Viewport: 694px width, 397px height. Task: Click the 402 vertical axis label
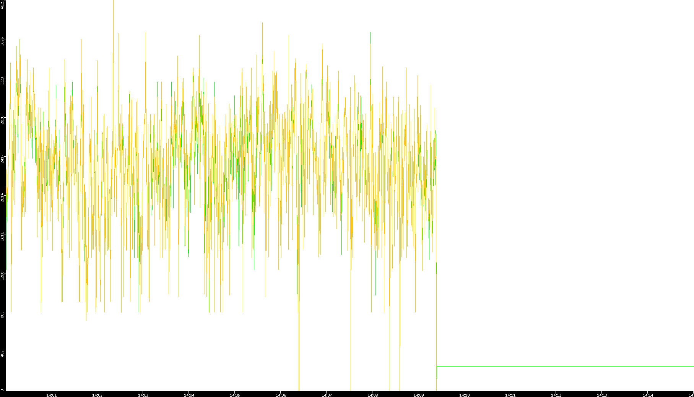2,353
